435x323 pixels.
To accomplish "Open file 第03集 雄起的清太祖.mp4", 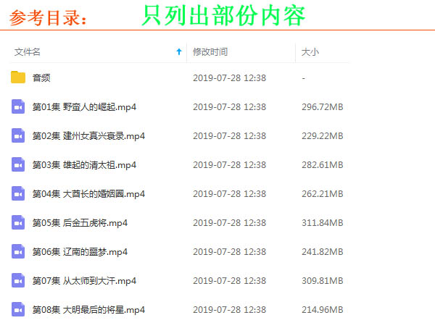I will [x=84, y=164].
